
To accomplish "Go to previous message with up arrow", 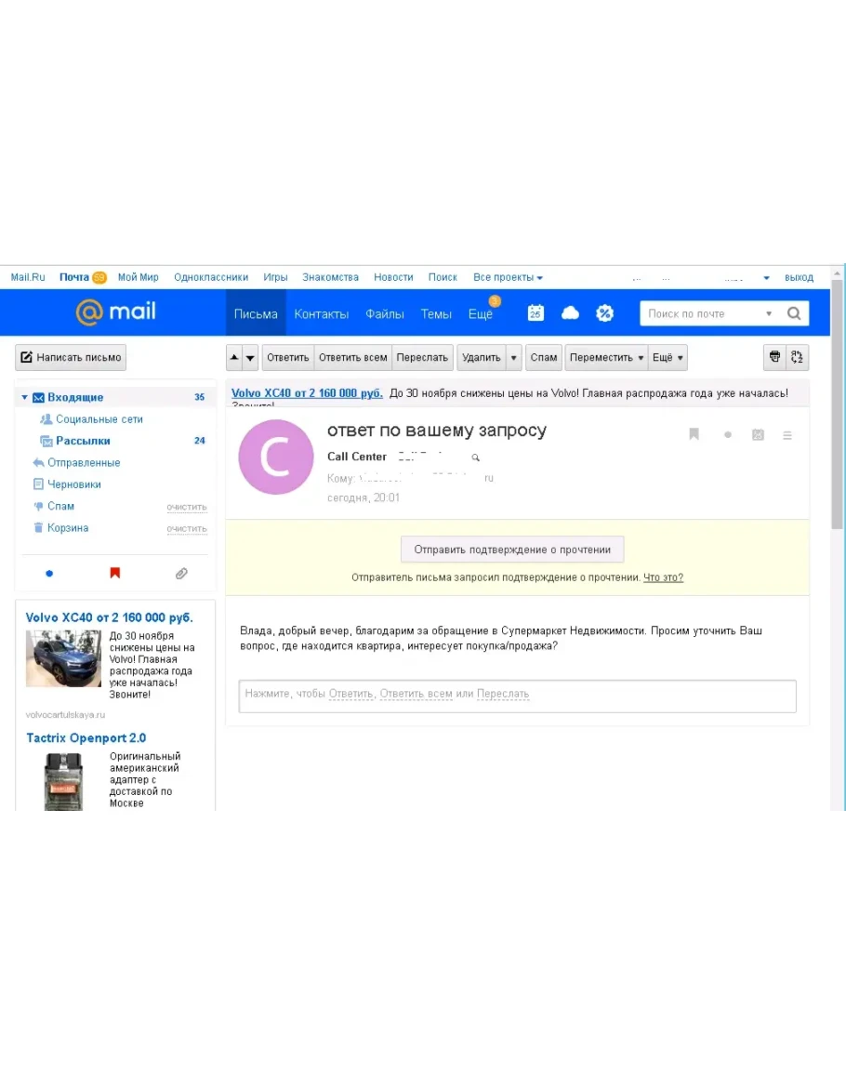I will [234, 358].
